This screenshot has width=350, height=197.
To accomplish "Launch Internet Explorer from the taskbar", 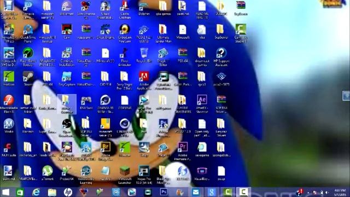I will [x=36, y=192].
